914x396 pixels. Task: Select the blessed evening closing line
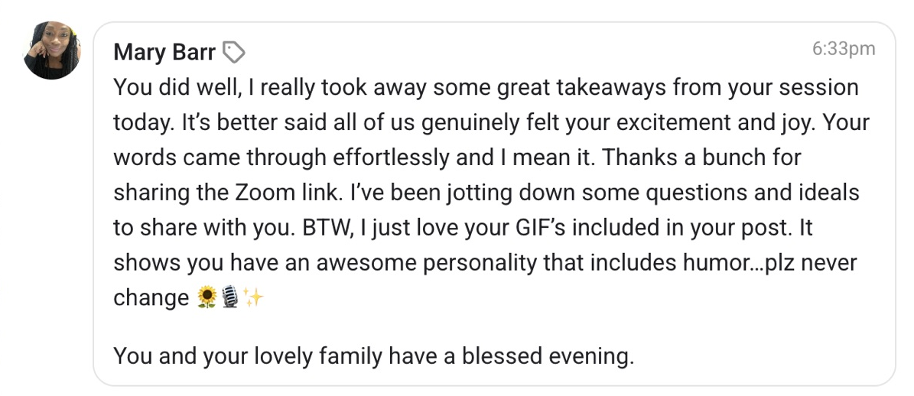point(373,355)
